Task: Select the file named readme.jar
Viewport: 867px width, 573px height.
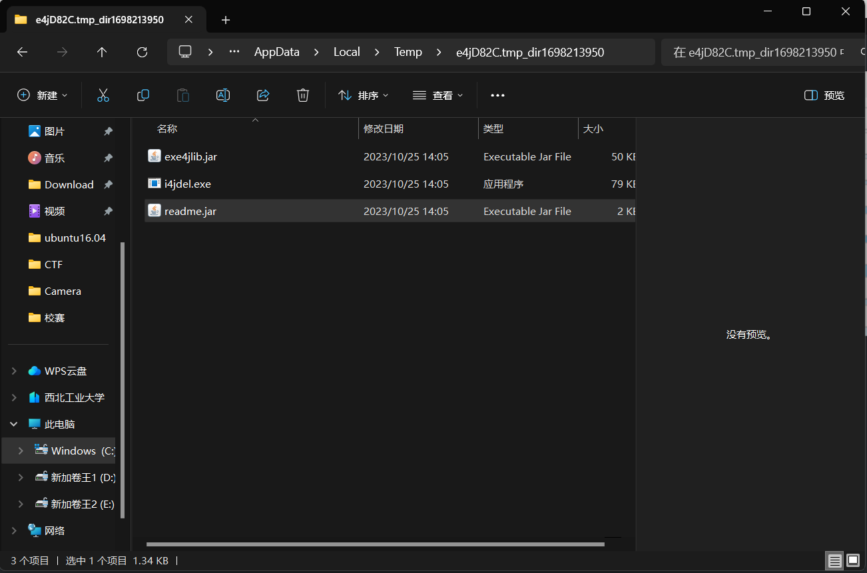Action: click(190, 212)
